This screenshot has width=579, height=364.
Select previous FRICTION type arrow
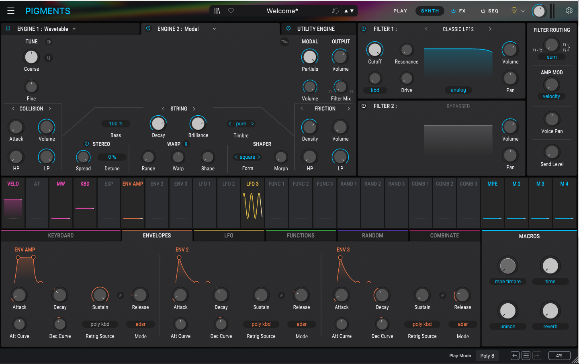[x=302, y=108]
